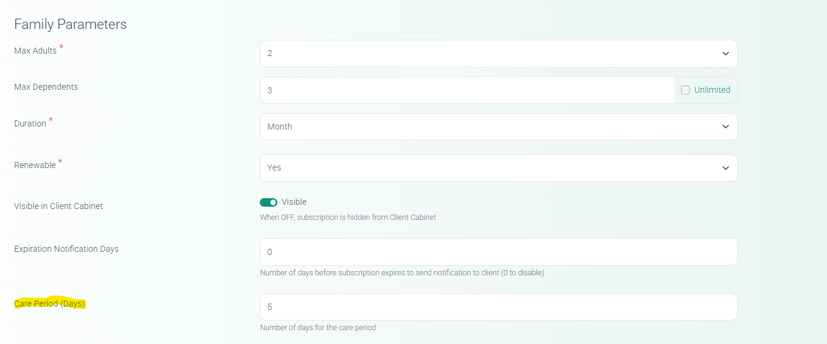Click the chevron arrow in Duration field

(725, 127)
